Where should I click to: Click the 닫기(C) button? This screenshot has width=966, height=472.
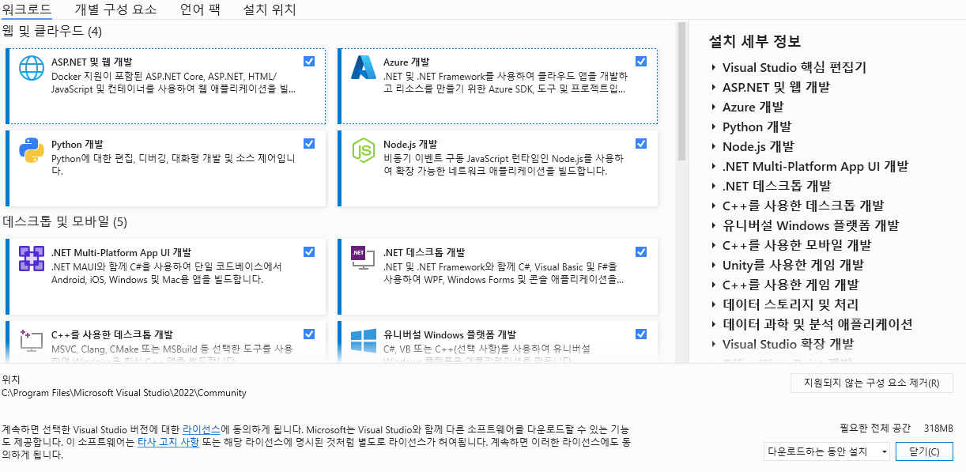[925, 451]
